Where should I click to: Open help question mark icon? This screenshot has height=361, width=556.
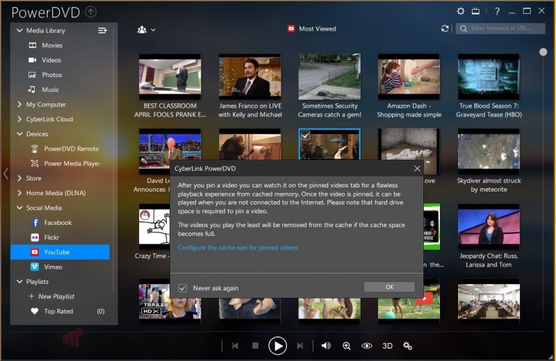[497, 11]
